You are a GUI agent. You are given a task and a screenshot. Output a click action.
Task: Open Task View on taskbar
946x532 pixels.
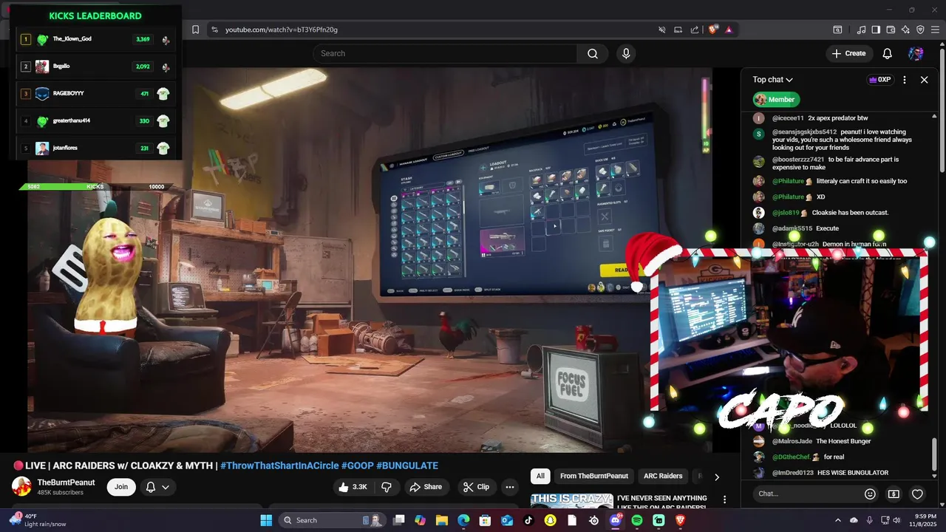click(x=399, y=520)
